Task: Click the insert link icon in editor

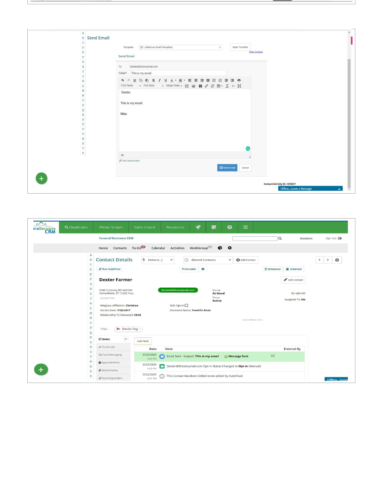Action: coord(206,86)
